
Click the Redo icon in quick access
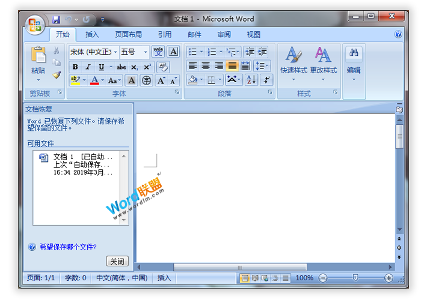tap(87, 19)
